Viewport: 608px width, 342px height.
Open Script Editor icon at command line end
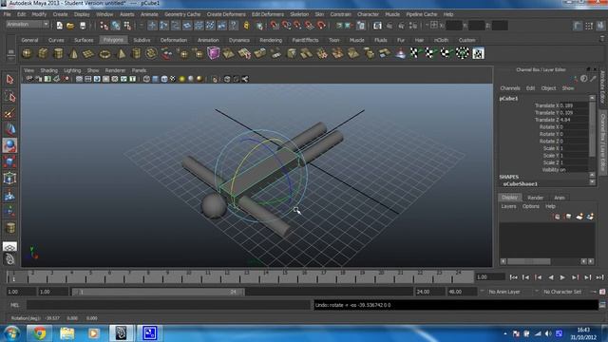[x=602, y=305]
